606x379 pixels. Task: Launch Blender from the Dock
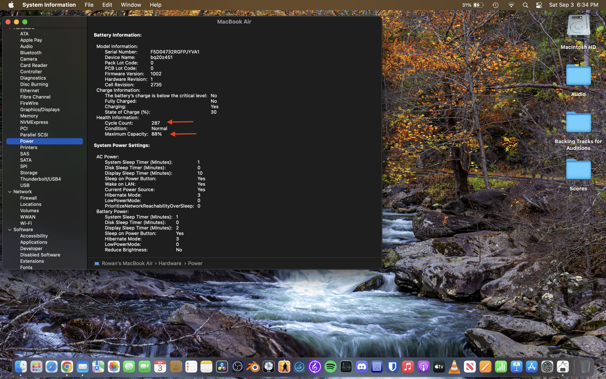[x=253, y=367]
